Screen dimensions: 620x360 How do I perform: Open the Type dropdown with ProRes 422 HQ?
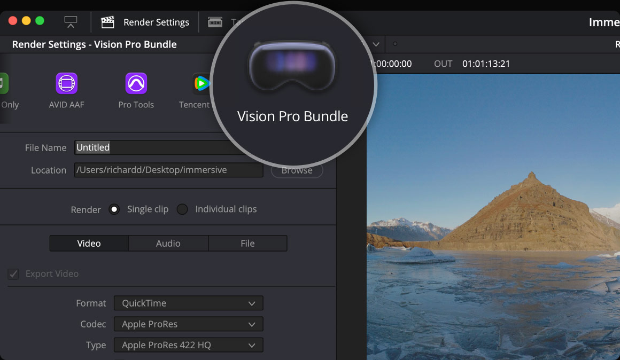click(x=188, y=345)
